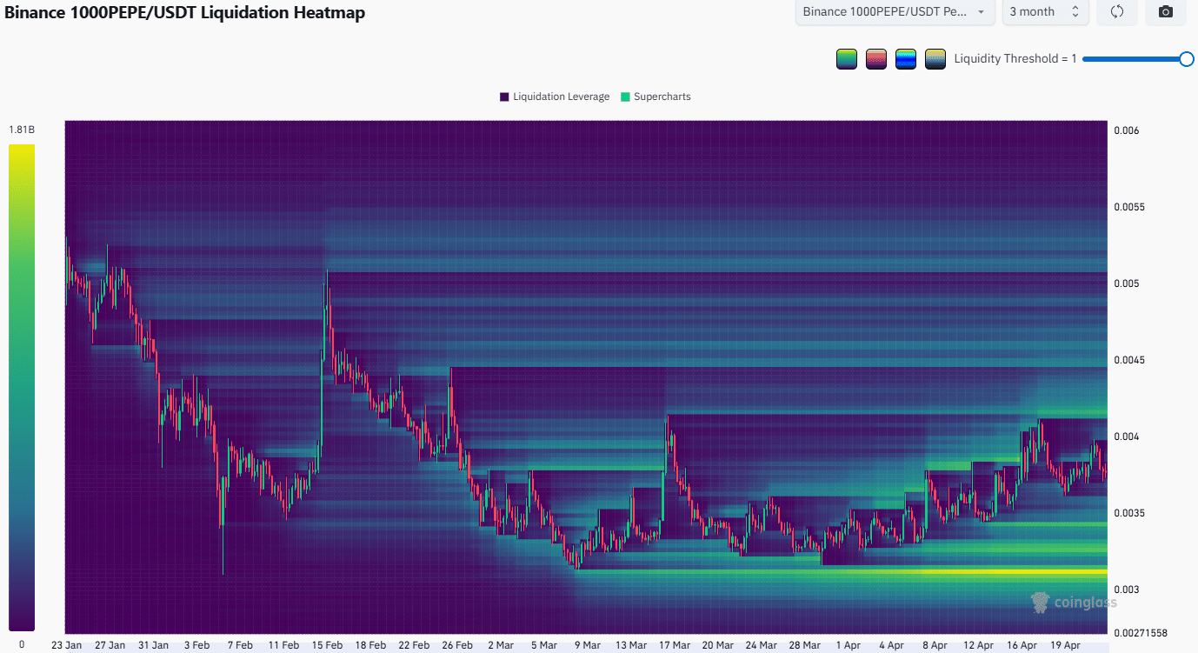This screenshot has width=1198, height=653.
Task: Select the green-yellow heatmap color scheme
Action: (847, 59)
